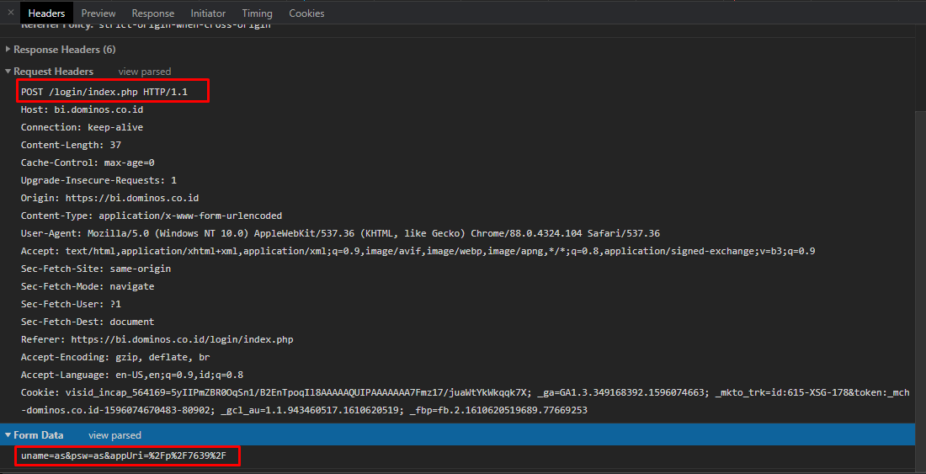The image size is (926, 474).
Task: Open the Cookies tab
Action: point(306,13)
